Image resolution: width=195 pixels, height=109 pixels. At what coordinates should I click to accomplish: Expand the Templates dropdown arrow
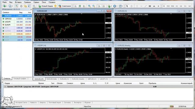[x=122, y=6]
